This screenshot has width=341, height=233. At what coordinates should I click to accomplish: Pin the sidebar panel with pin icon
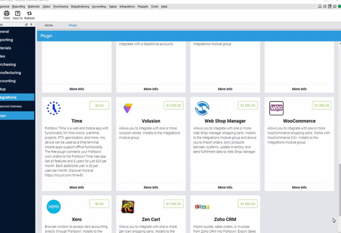(31, 25)
